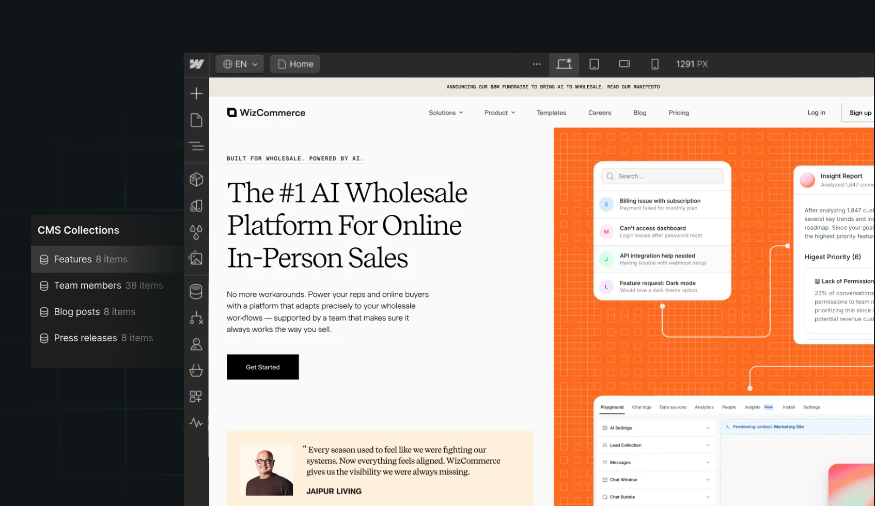This screenshot has width=875, height=506.
Task: Click the WizCommerce logo
Action: click(266, 113)
